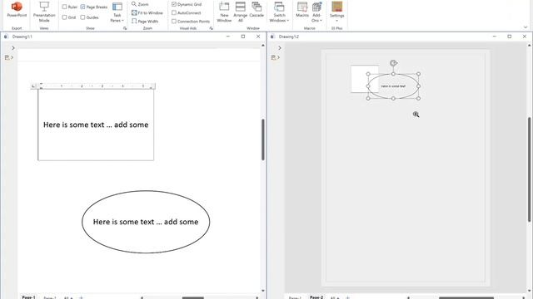The height and width of the screenshot is (299, 533).
Task: Start Presentation Mode
Action: coord(44,12)
